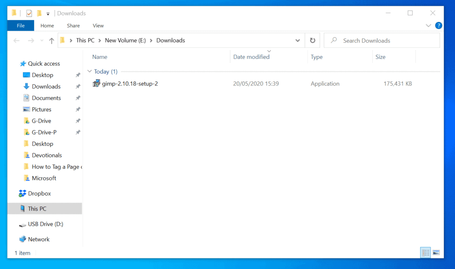This screenshot has height=269, width=455.
Task: Expand the Recent Locations dropdown arrow
Action: point(41,40)
